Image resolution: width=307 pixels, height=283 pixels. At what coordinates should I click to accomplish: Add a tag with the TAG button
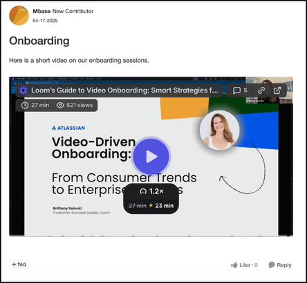(19, 264)
